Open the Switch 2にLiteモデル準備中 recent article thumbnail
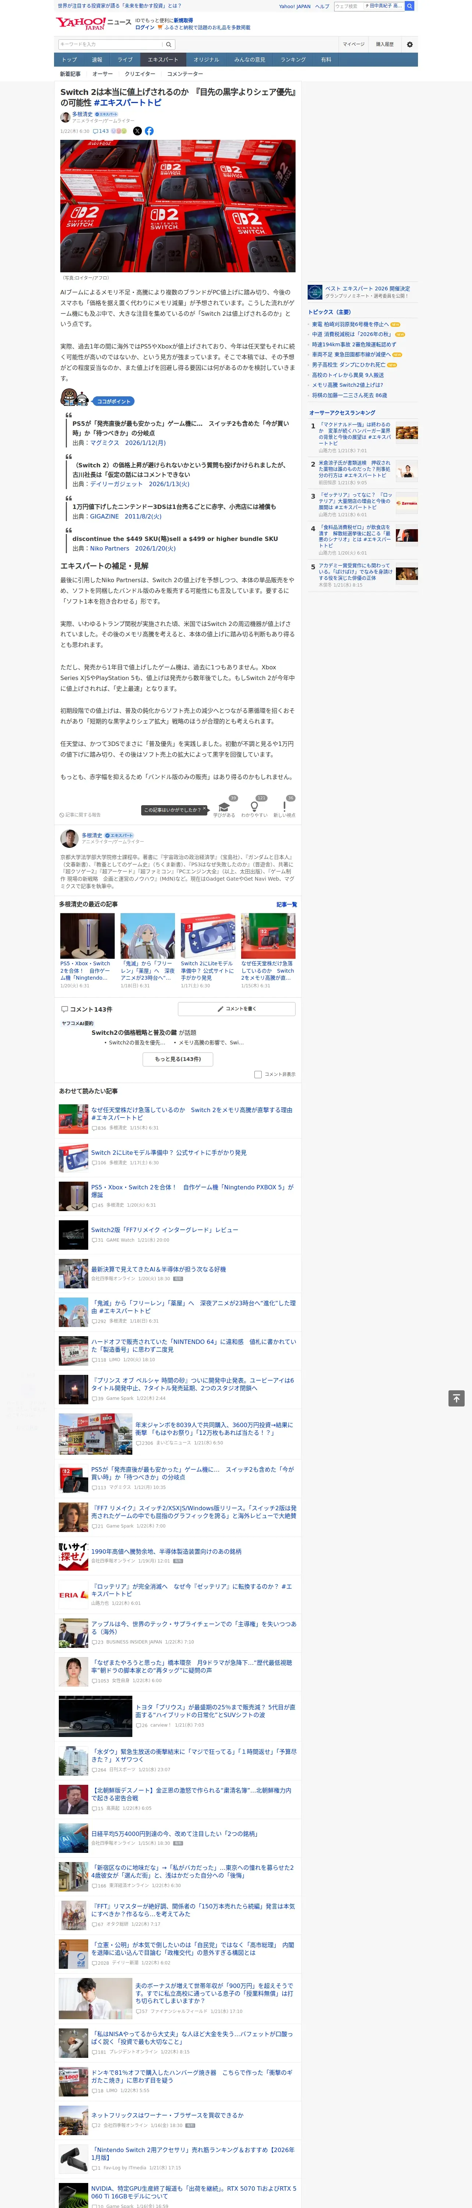 (208, 936)
